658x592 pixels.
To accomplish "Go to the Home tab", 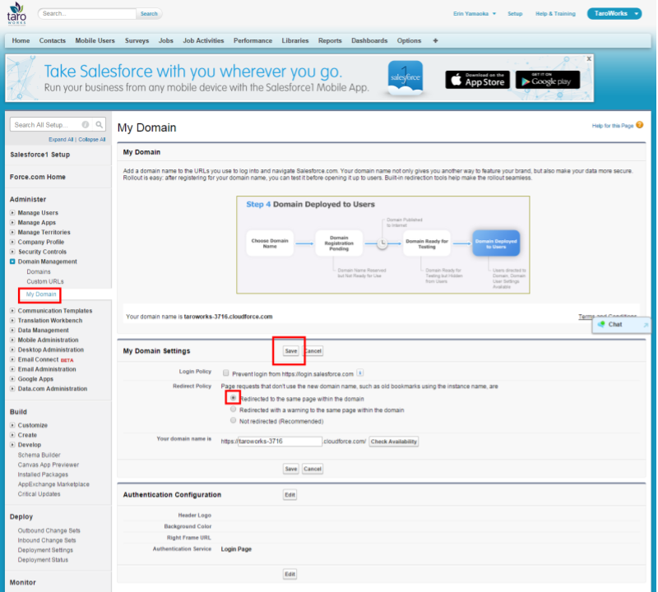I will (x=21, y=40).
